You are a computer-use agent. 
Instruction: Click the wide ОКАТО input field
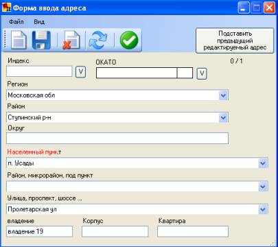137,73
